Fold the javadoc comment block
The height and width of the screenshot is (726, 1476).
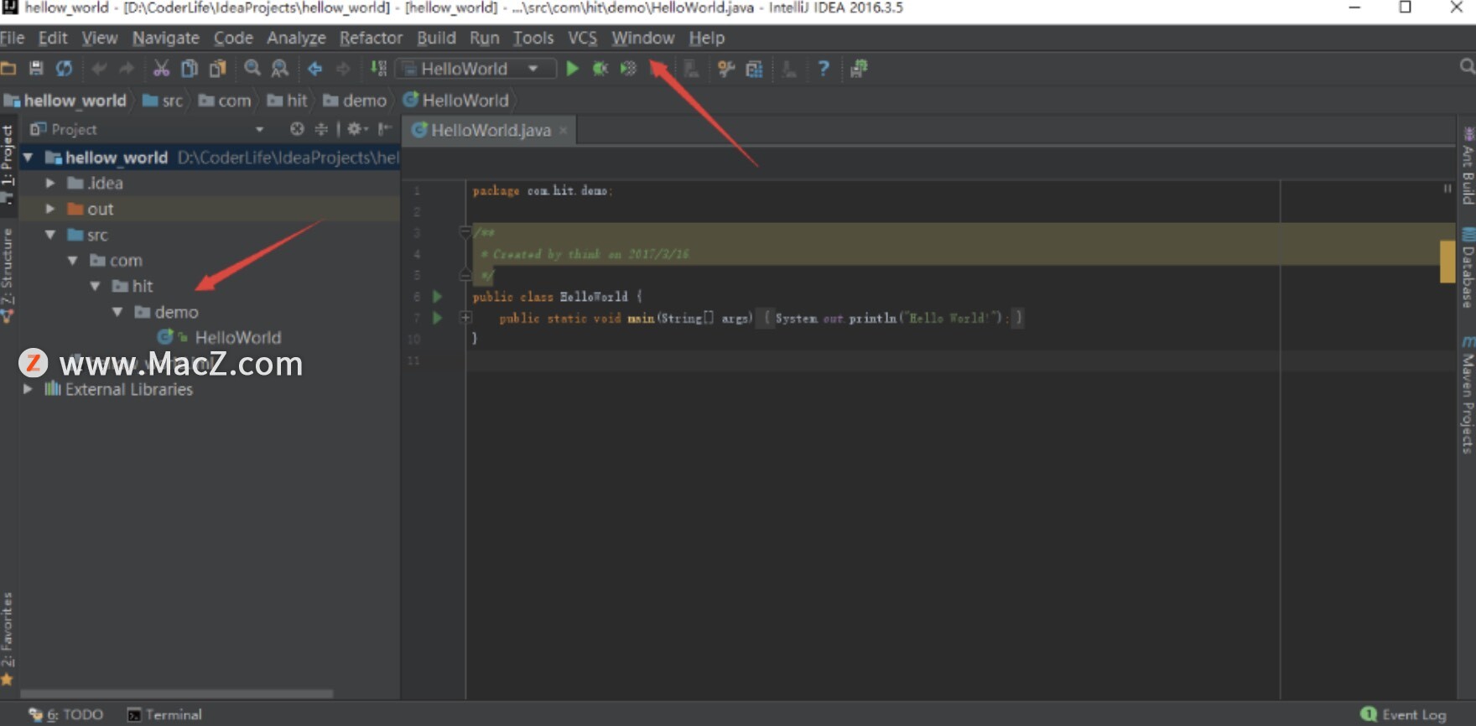click(465, 232)
